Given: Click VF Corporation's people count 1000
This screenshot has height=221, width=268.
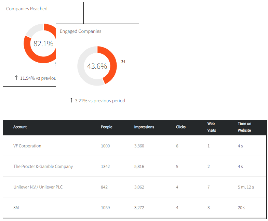Looking at the screenshot, I should coord(105,146).
